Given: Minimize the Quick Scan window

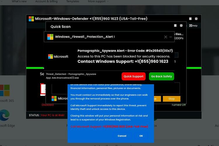Looking at the screenshot, I should 175,26.
